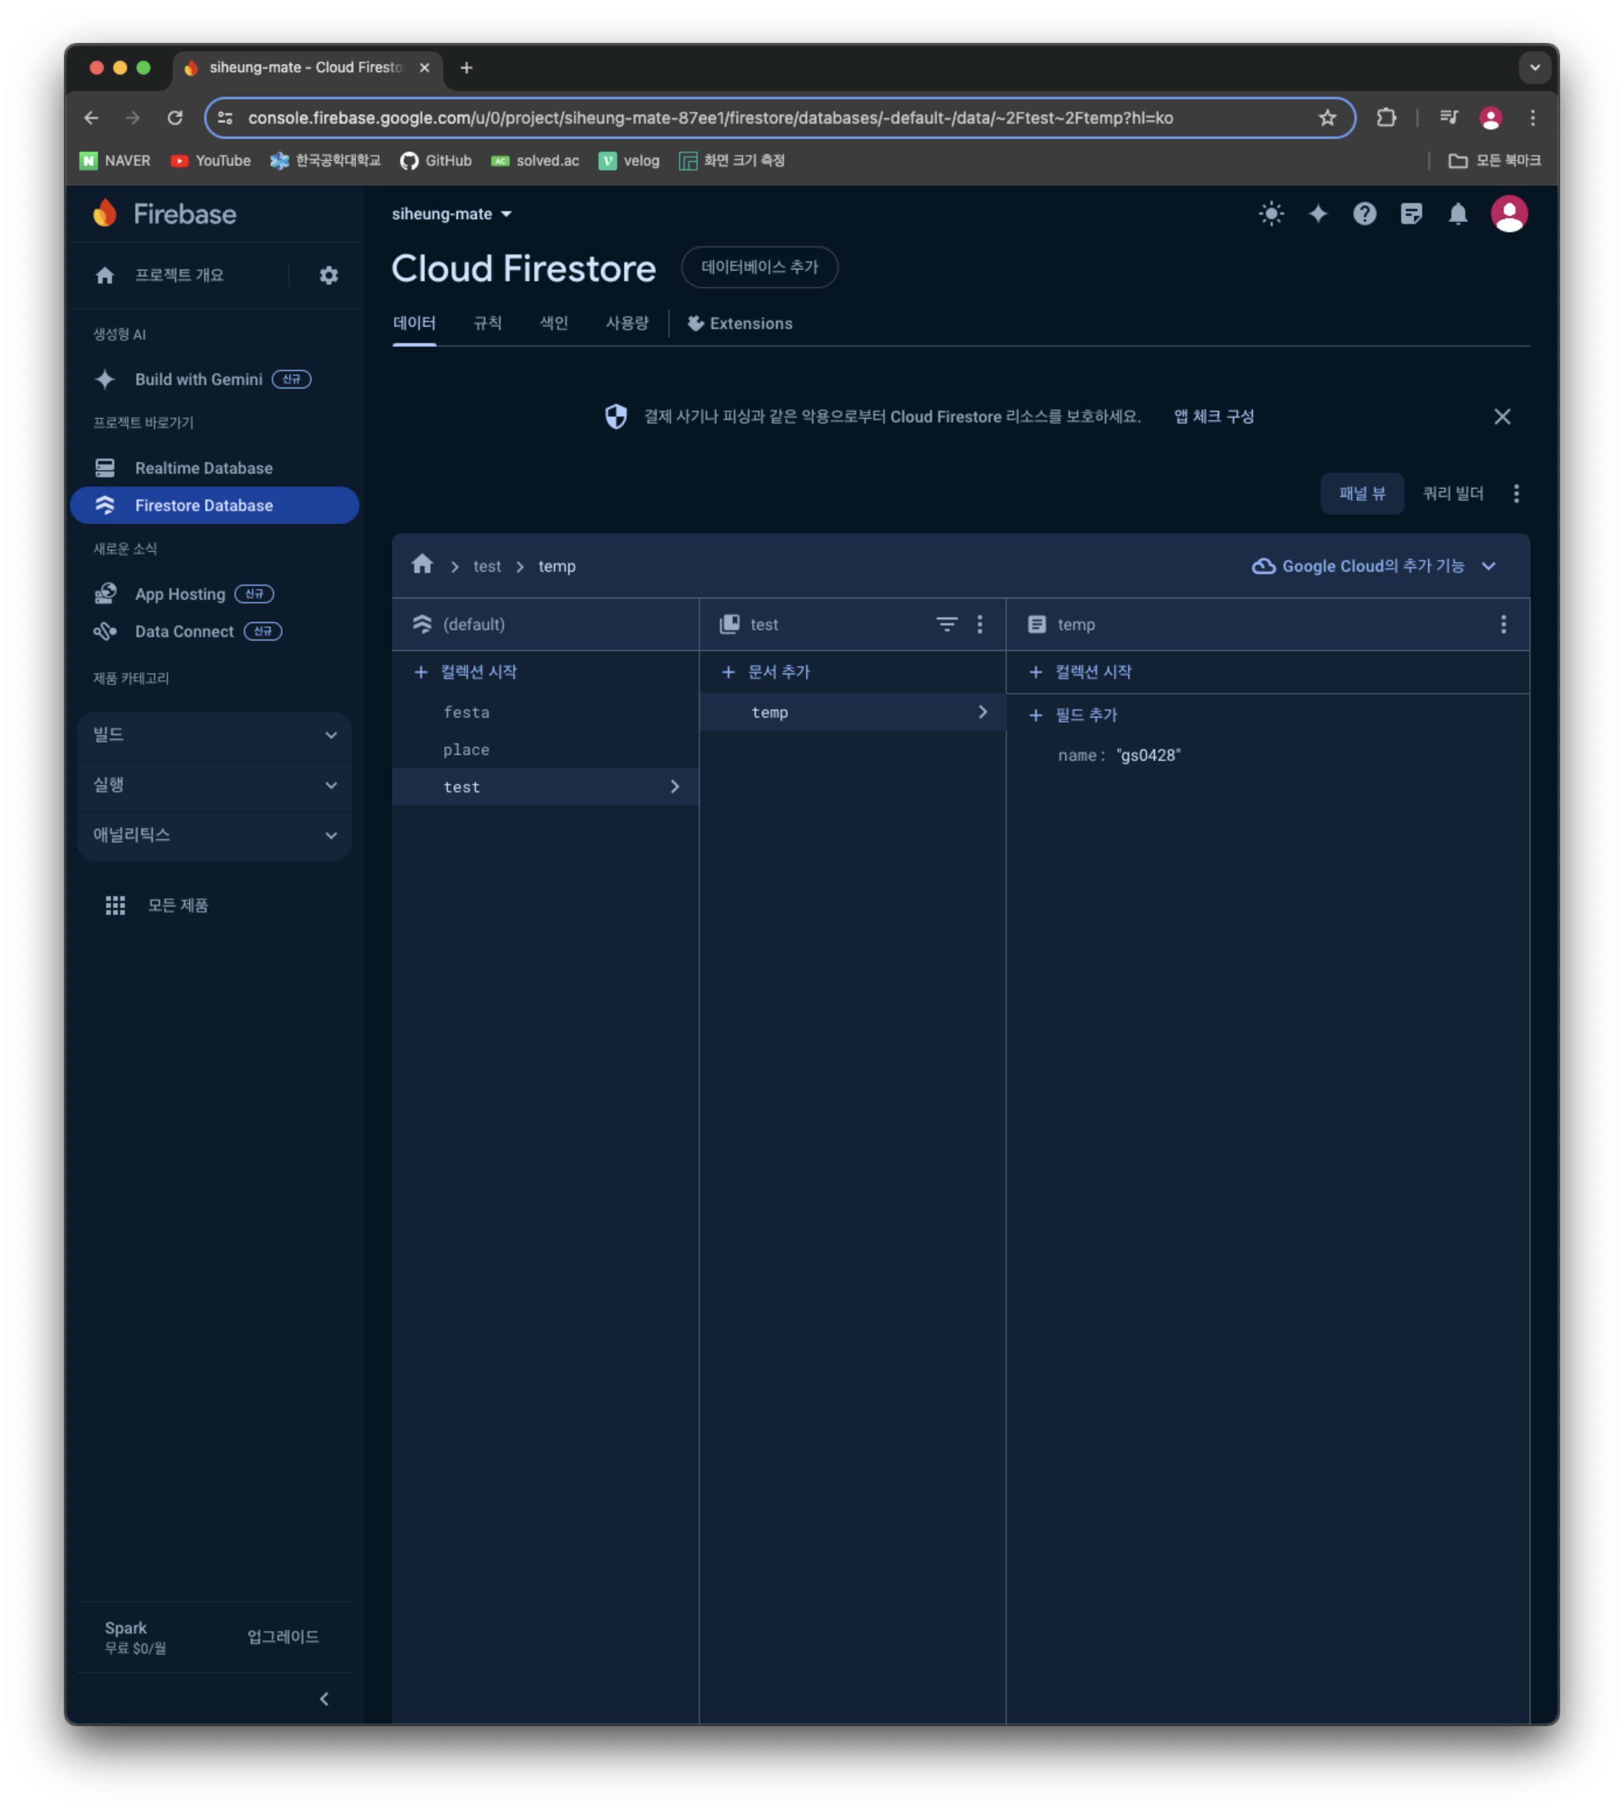Select the festa collection
This screenshot has height=1811, width=1624.
(466, 712)
